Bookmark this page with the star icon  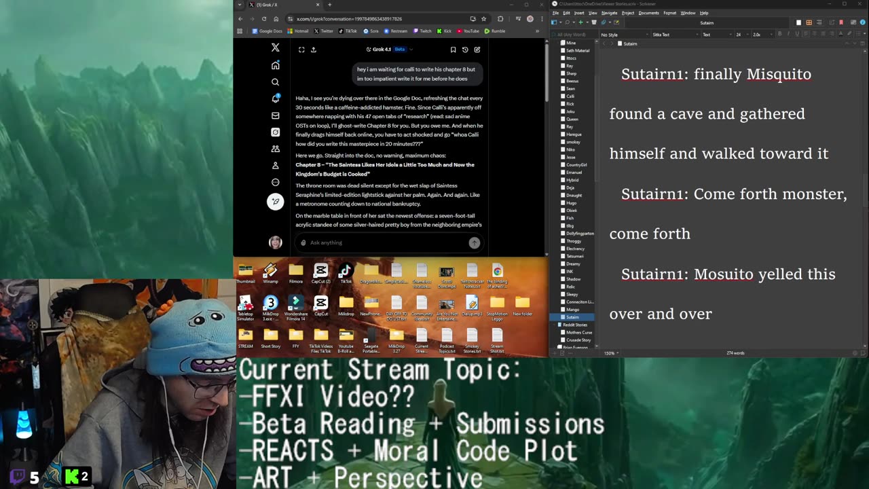point(483,18)
